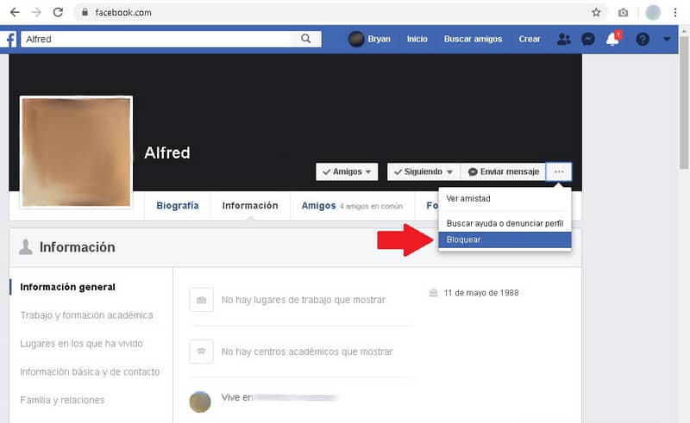Click the Vive en location thumbnail
The width and height of the screenshot is (690, 423).
point(200,401)
